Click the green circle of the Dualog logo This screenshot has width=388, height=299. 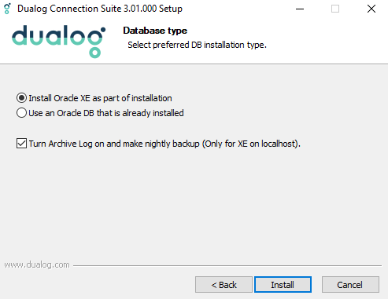pyautogui.click(x=94, y=53)
